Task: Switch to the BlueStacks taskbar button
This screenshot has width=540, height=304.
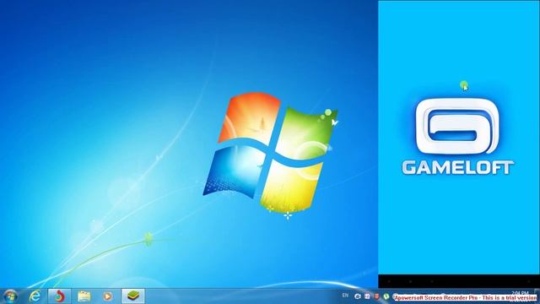Action: pos(133,296)
